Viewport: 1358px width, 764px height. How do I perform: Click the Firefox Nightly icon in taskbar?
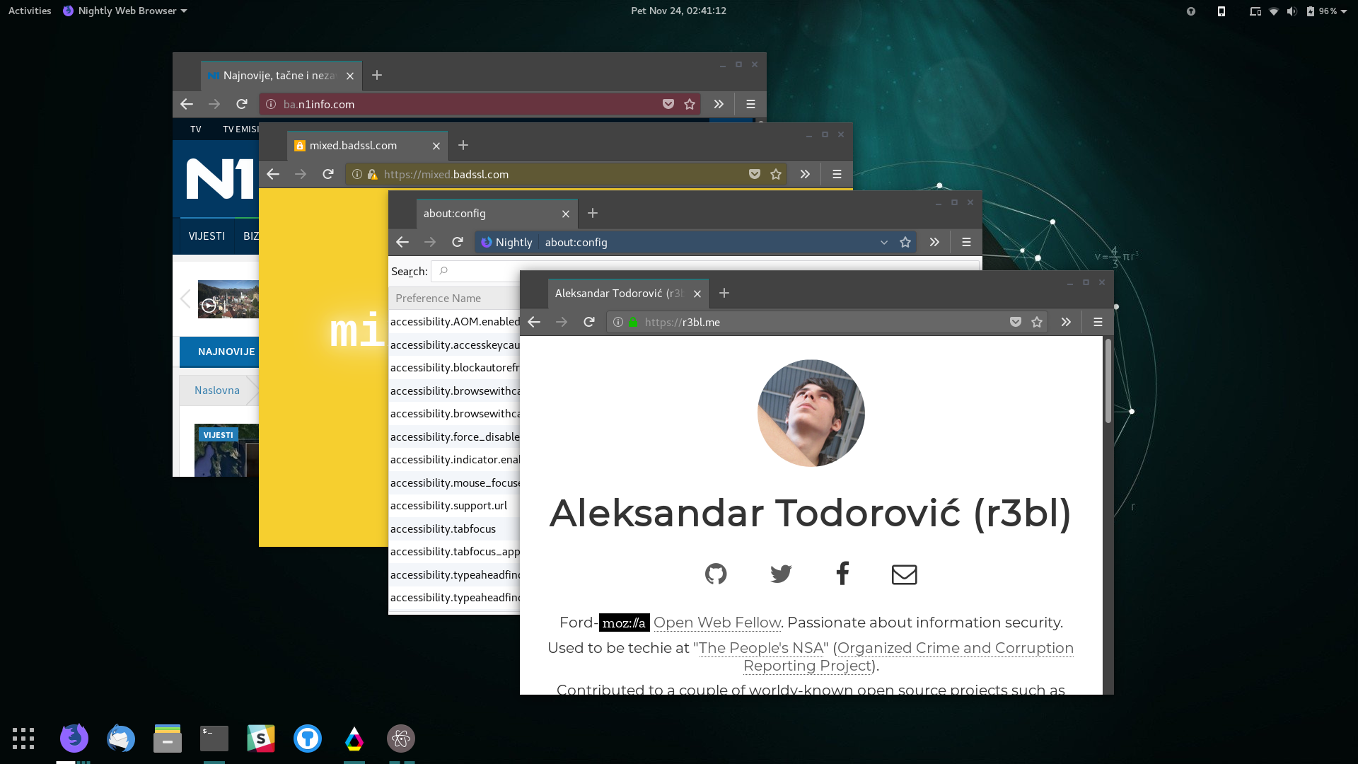pos(74,738)
